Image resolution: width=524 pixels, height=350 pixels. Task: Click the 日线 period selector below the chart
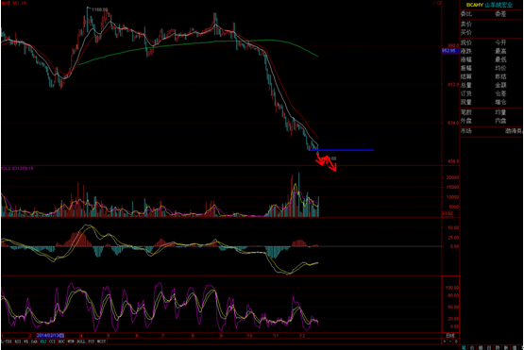450,335
